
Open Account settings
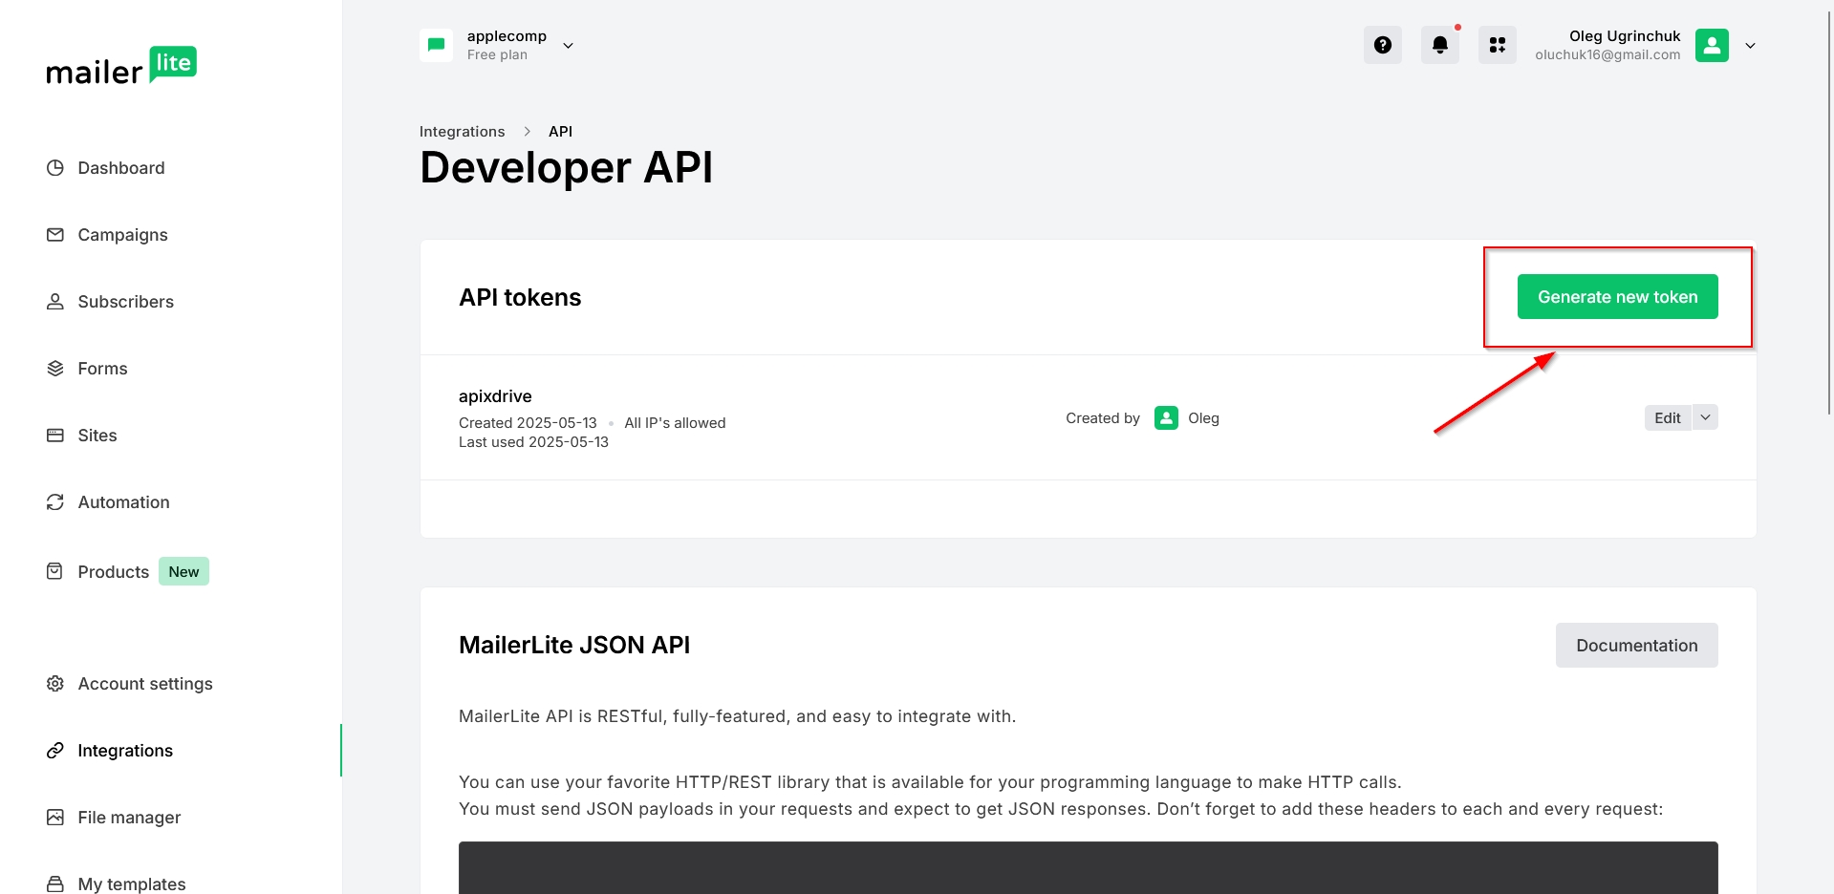(145, 684)
